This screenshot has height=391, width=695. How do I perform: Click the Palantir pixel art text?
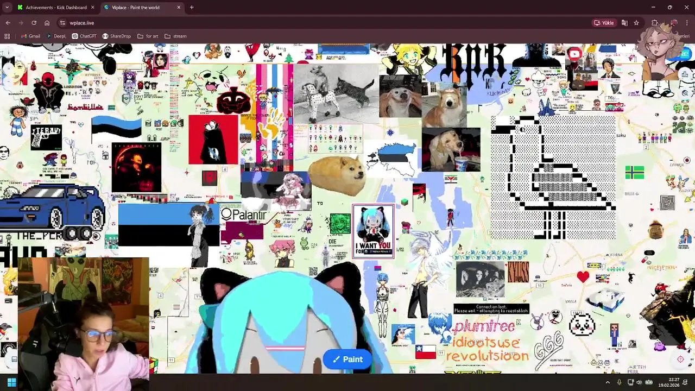244,215
